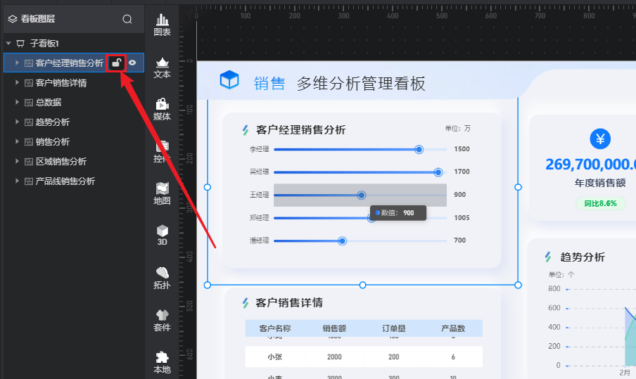This screenshot has width=636, height=379.
Task: Click the 单位: 万 label
Action: (457, 129)
